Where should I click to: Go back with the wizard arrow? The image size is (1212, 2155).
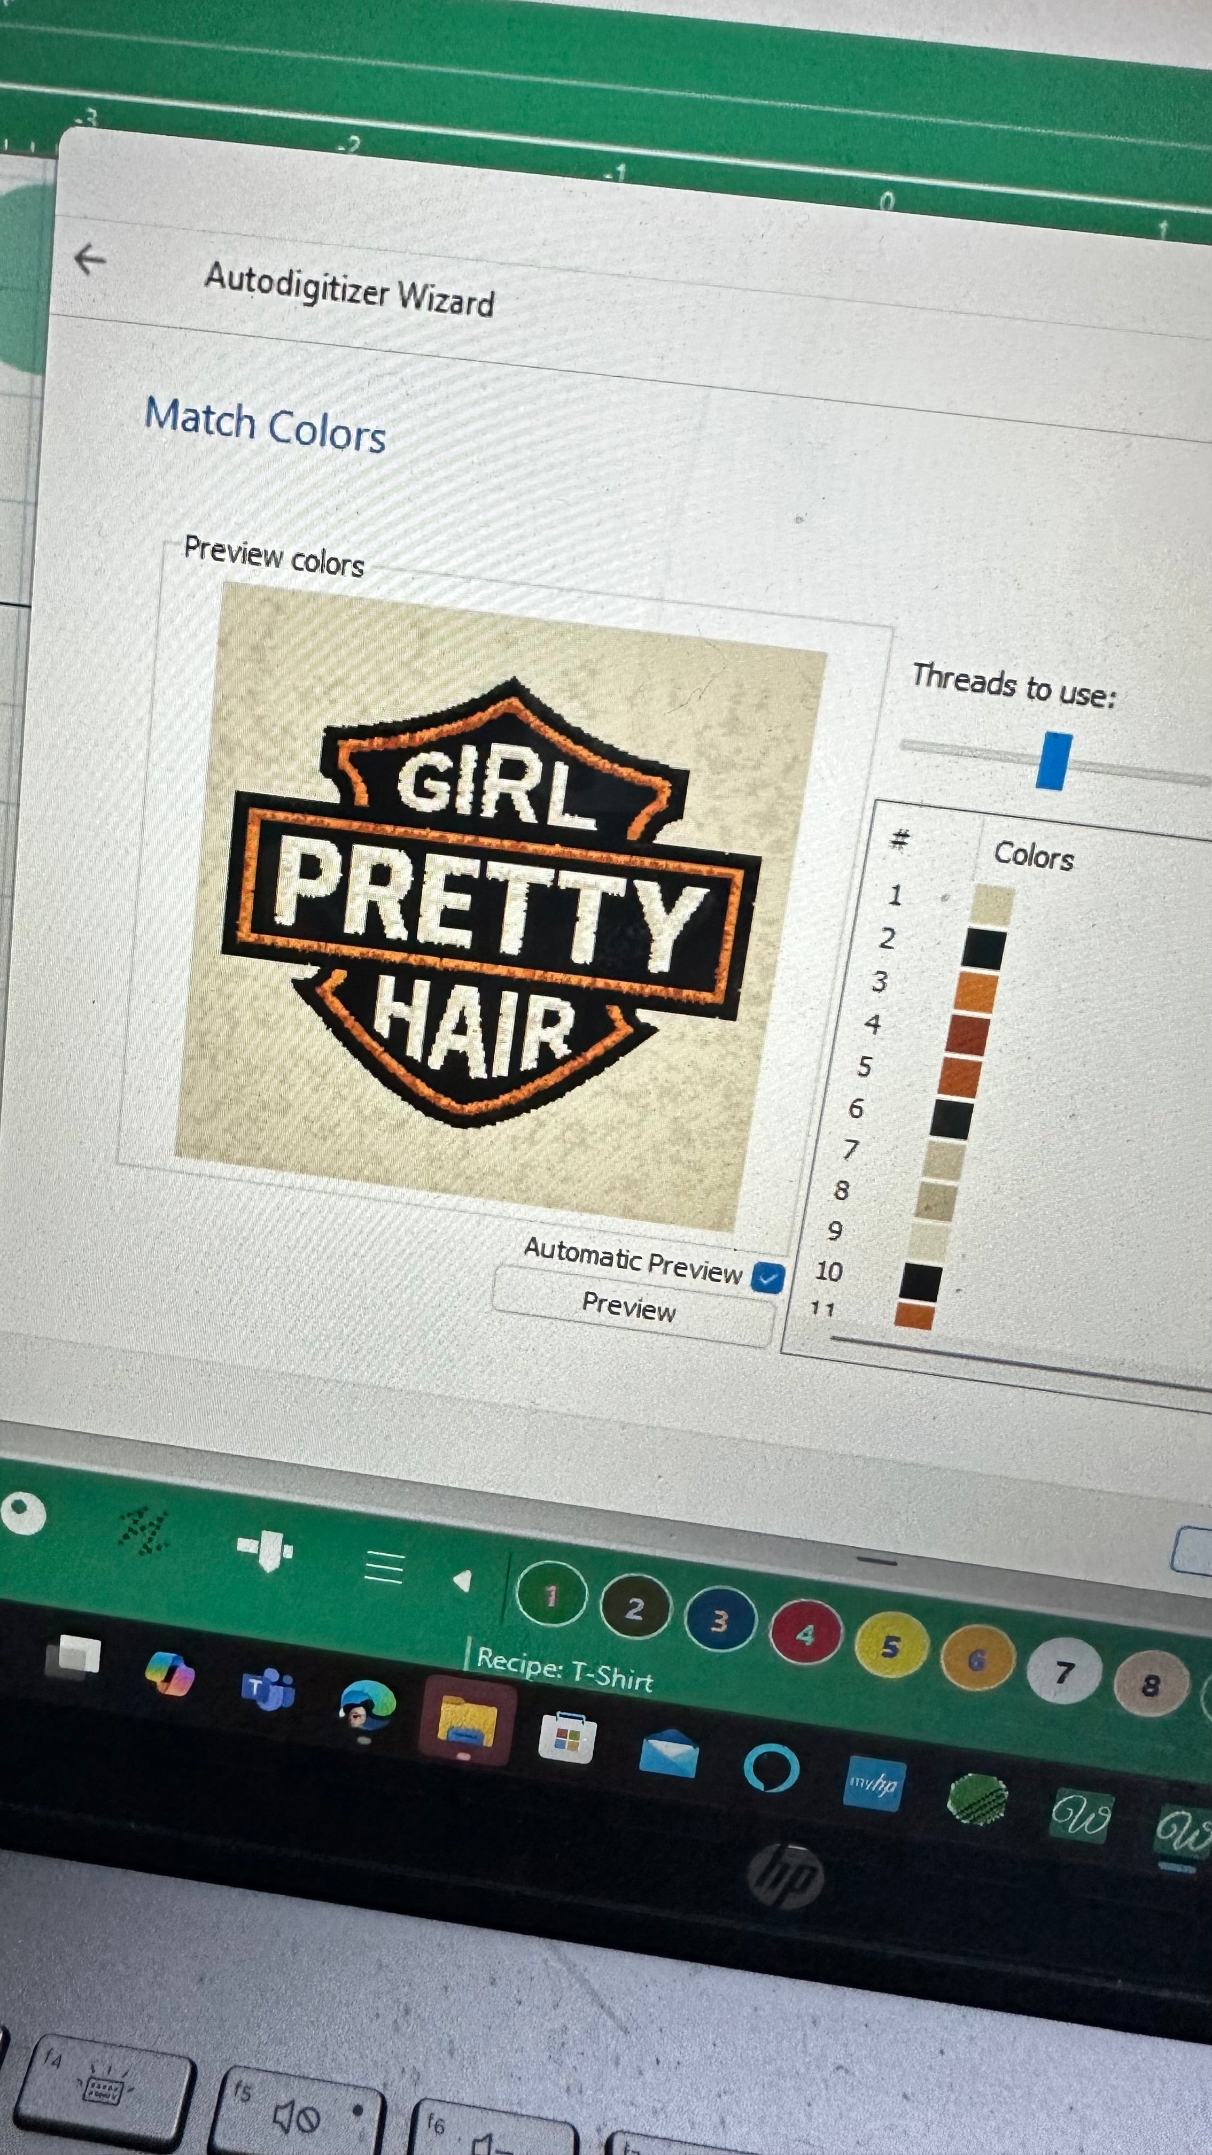[x=90, y=259]
